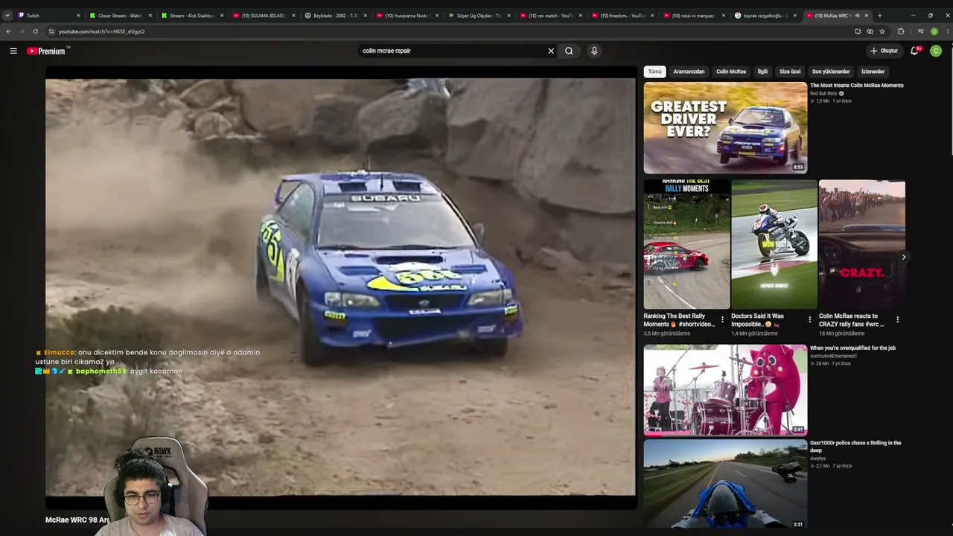Start voice search with the microphone

tap(594, 51)
